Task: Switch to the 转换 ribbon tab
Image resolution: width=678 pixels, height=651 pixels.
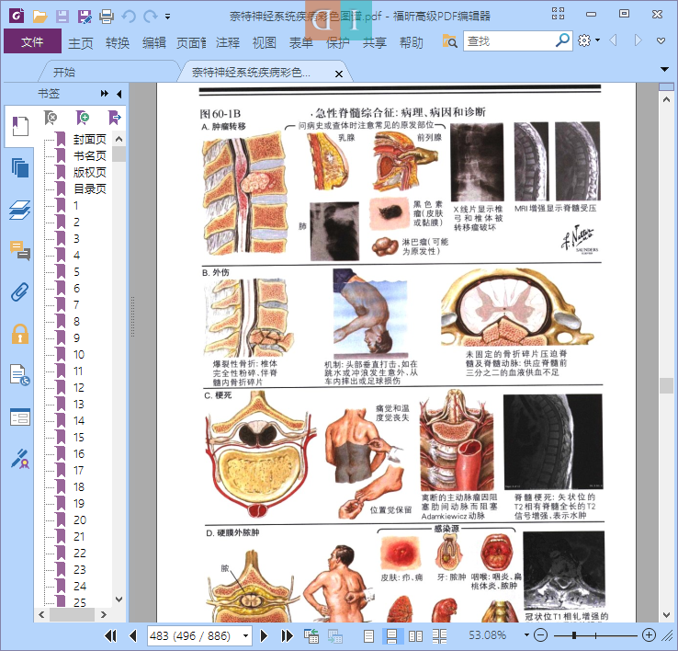Action: coord(118,43)
